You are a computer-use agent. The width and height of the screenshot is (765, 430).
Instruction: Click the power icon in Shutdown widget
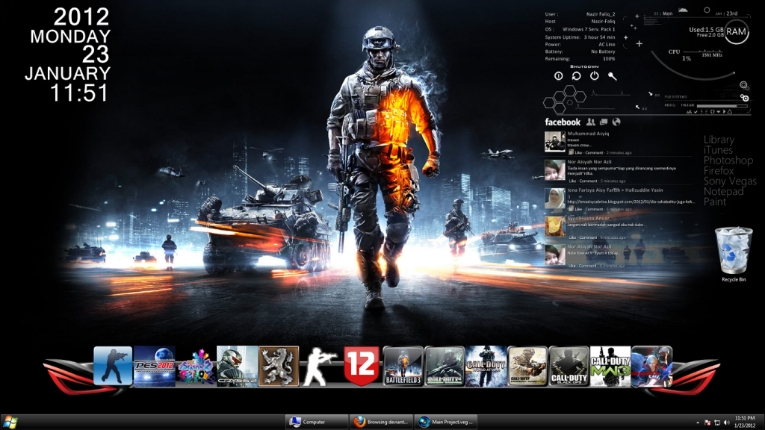(x=594, y=76)
